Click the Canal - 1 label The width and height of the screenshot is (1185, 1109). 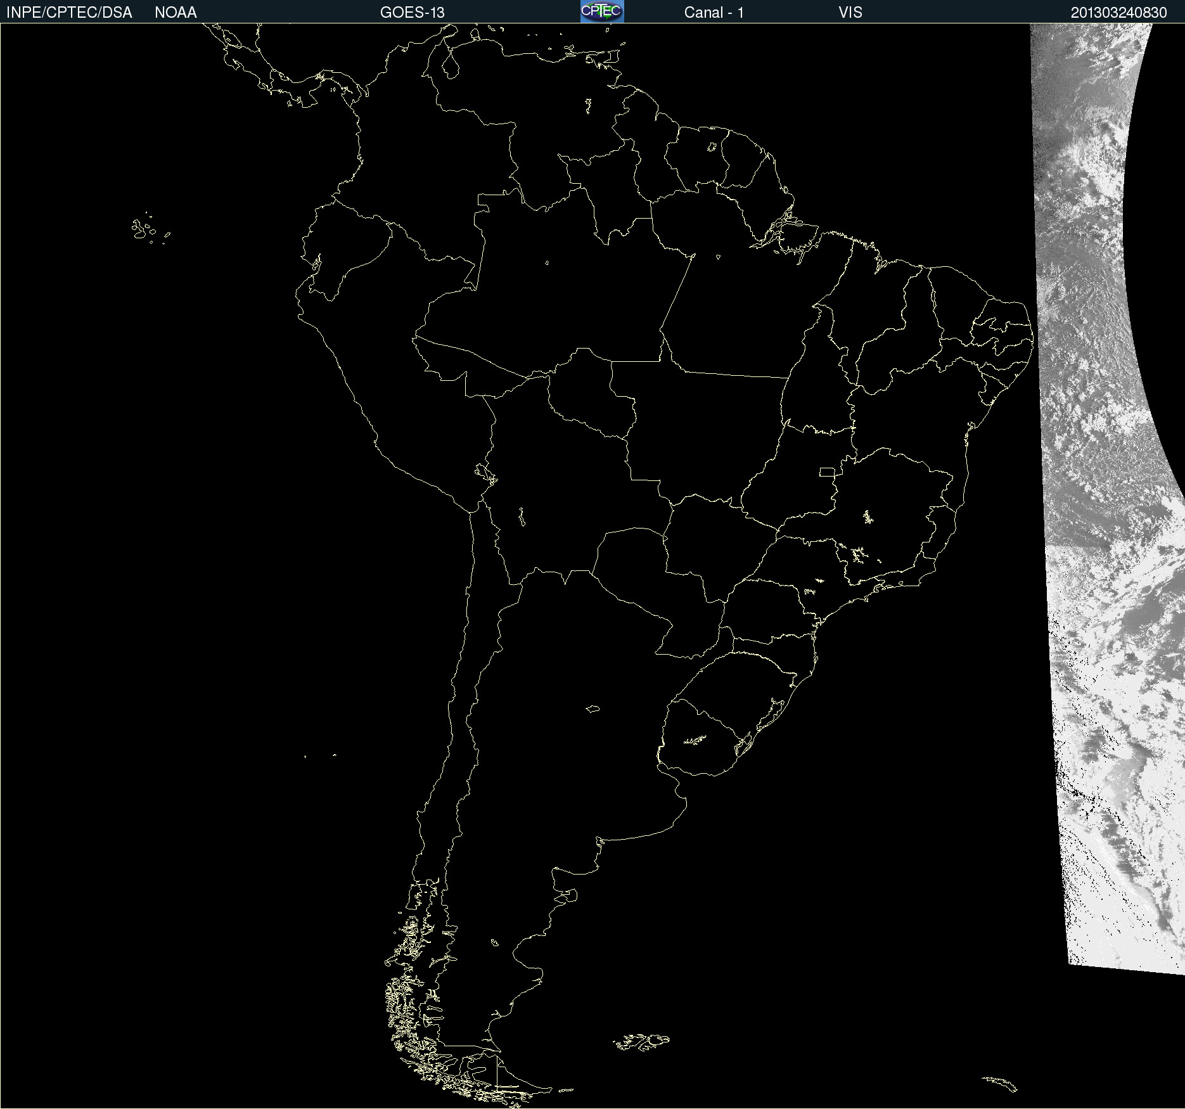pos(714,13)
